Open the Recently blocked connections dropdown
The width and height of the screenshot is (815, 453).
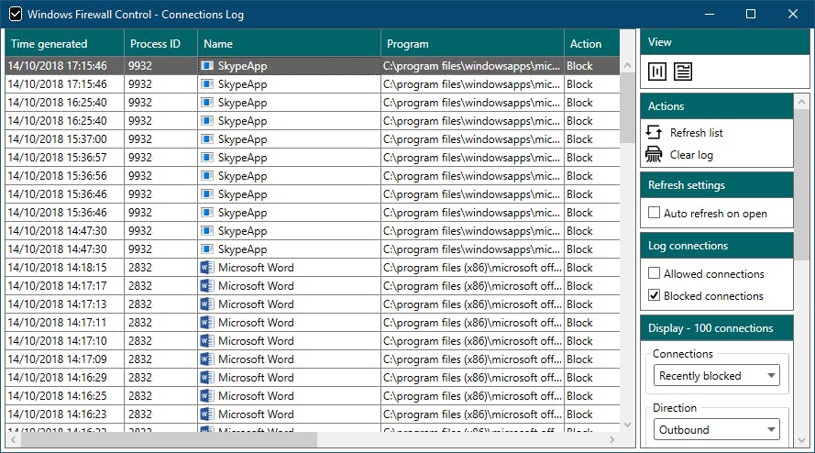click(x=717, y=375)
